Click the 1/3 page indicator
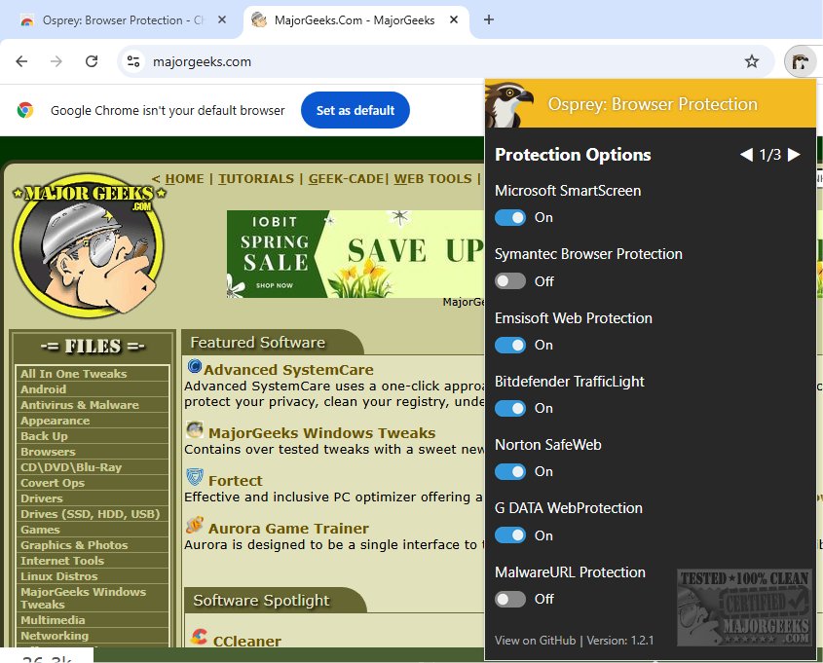 tap(770, 154)
